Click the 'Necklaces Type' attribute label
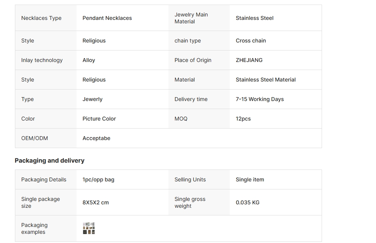 [41, 18]
